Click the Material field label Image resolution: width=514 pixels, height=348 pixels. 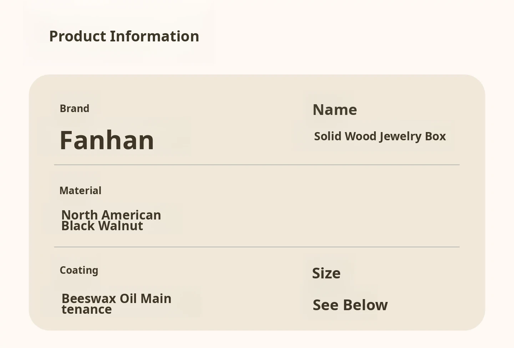coord(80,191)
